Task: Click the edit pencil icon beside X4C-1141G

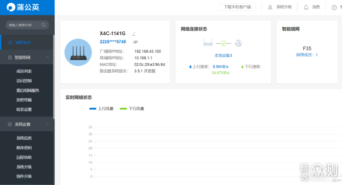Action: [x=133, y=34]
